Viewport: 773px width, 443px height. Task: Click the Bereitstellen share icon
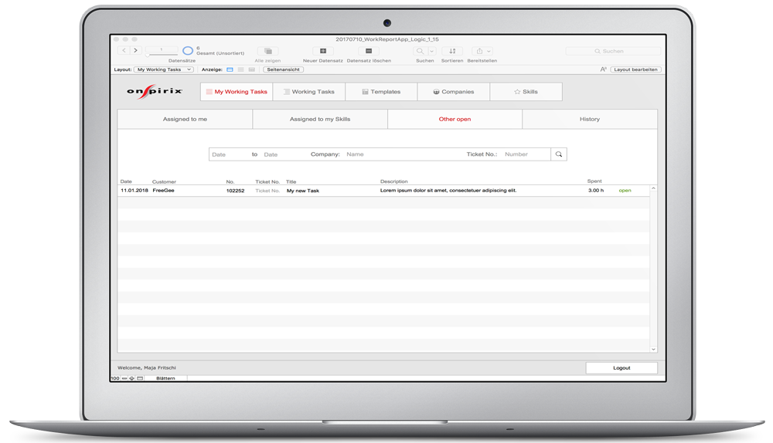(479, 51)
